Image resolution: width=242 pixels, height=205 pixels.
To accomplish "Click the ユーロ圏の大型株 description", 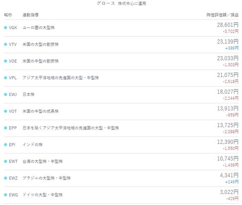I will (x=38, y=28).
